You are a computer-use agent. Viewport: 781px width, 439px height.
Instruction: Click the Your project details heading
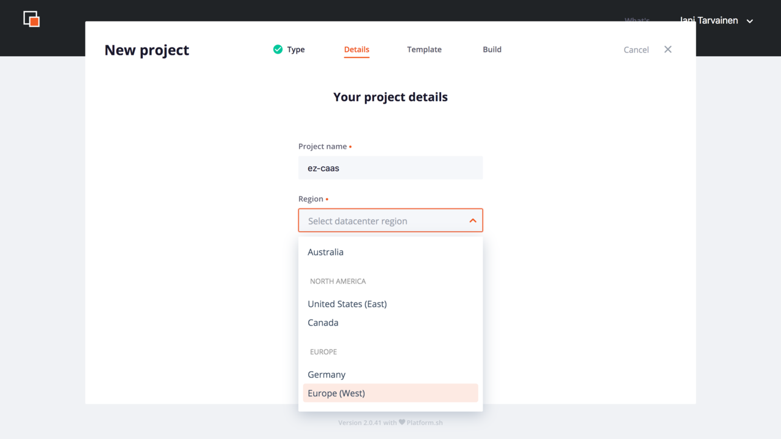[x=390, y=97]
